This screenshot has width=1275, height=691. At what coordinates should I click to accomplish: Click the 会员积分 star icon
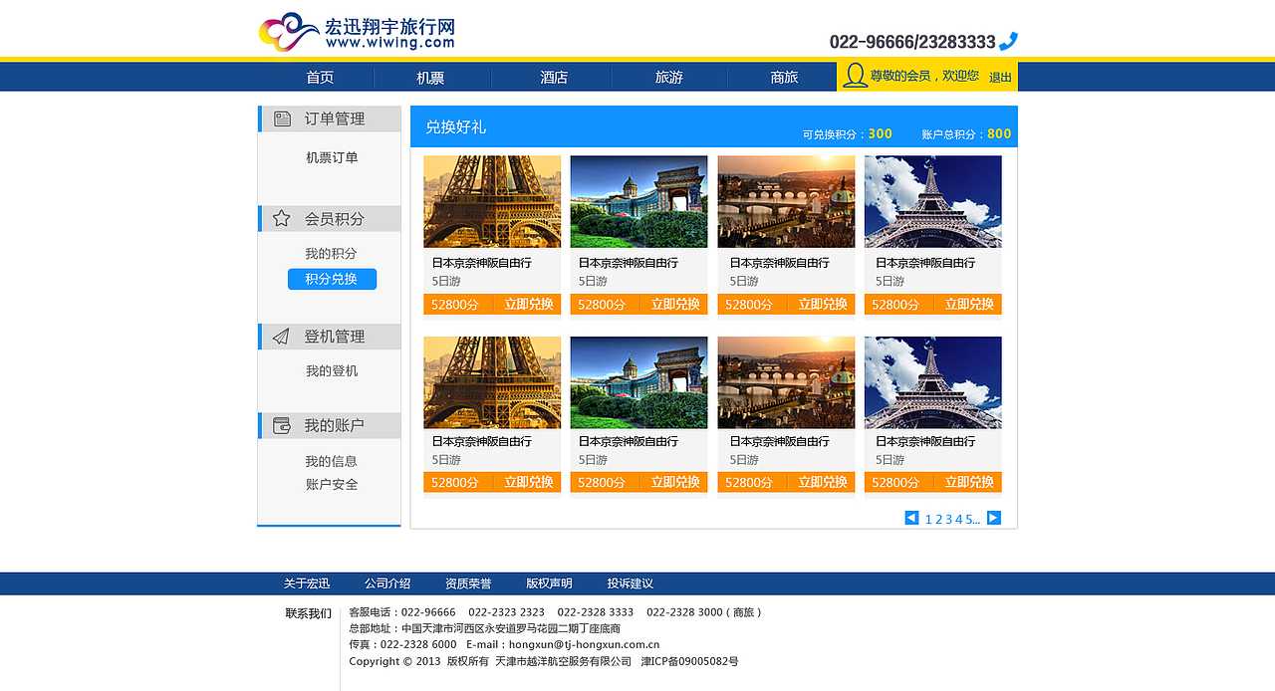(282, 218)
